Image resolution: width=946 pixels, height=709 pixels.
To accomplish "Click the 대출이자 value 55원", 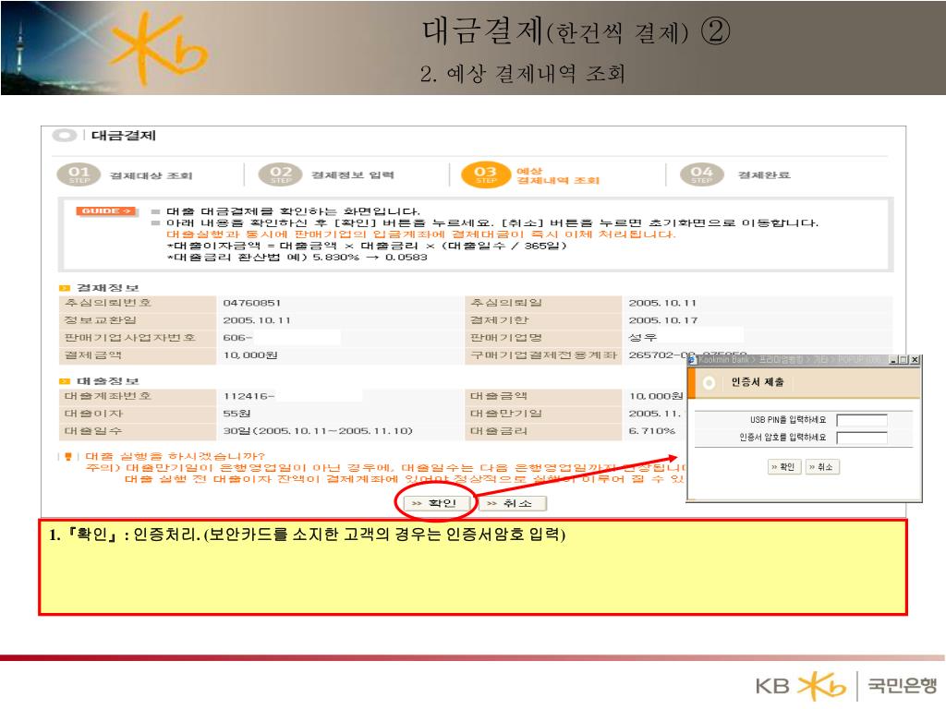I will click(x=236, y=414).
